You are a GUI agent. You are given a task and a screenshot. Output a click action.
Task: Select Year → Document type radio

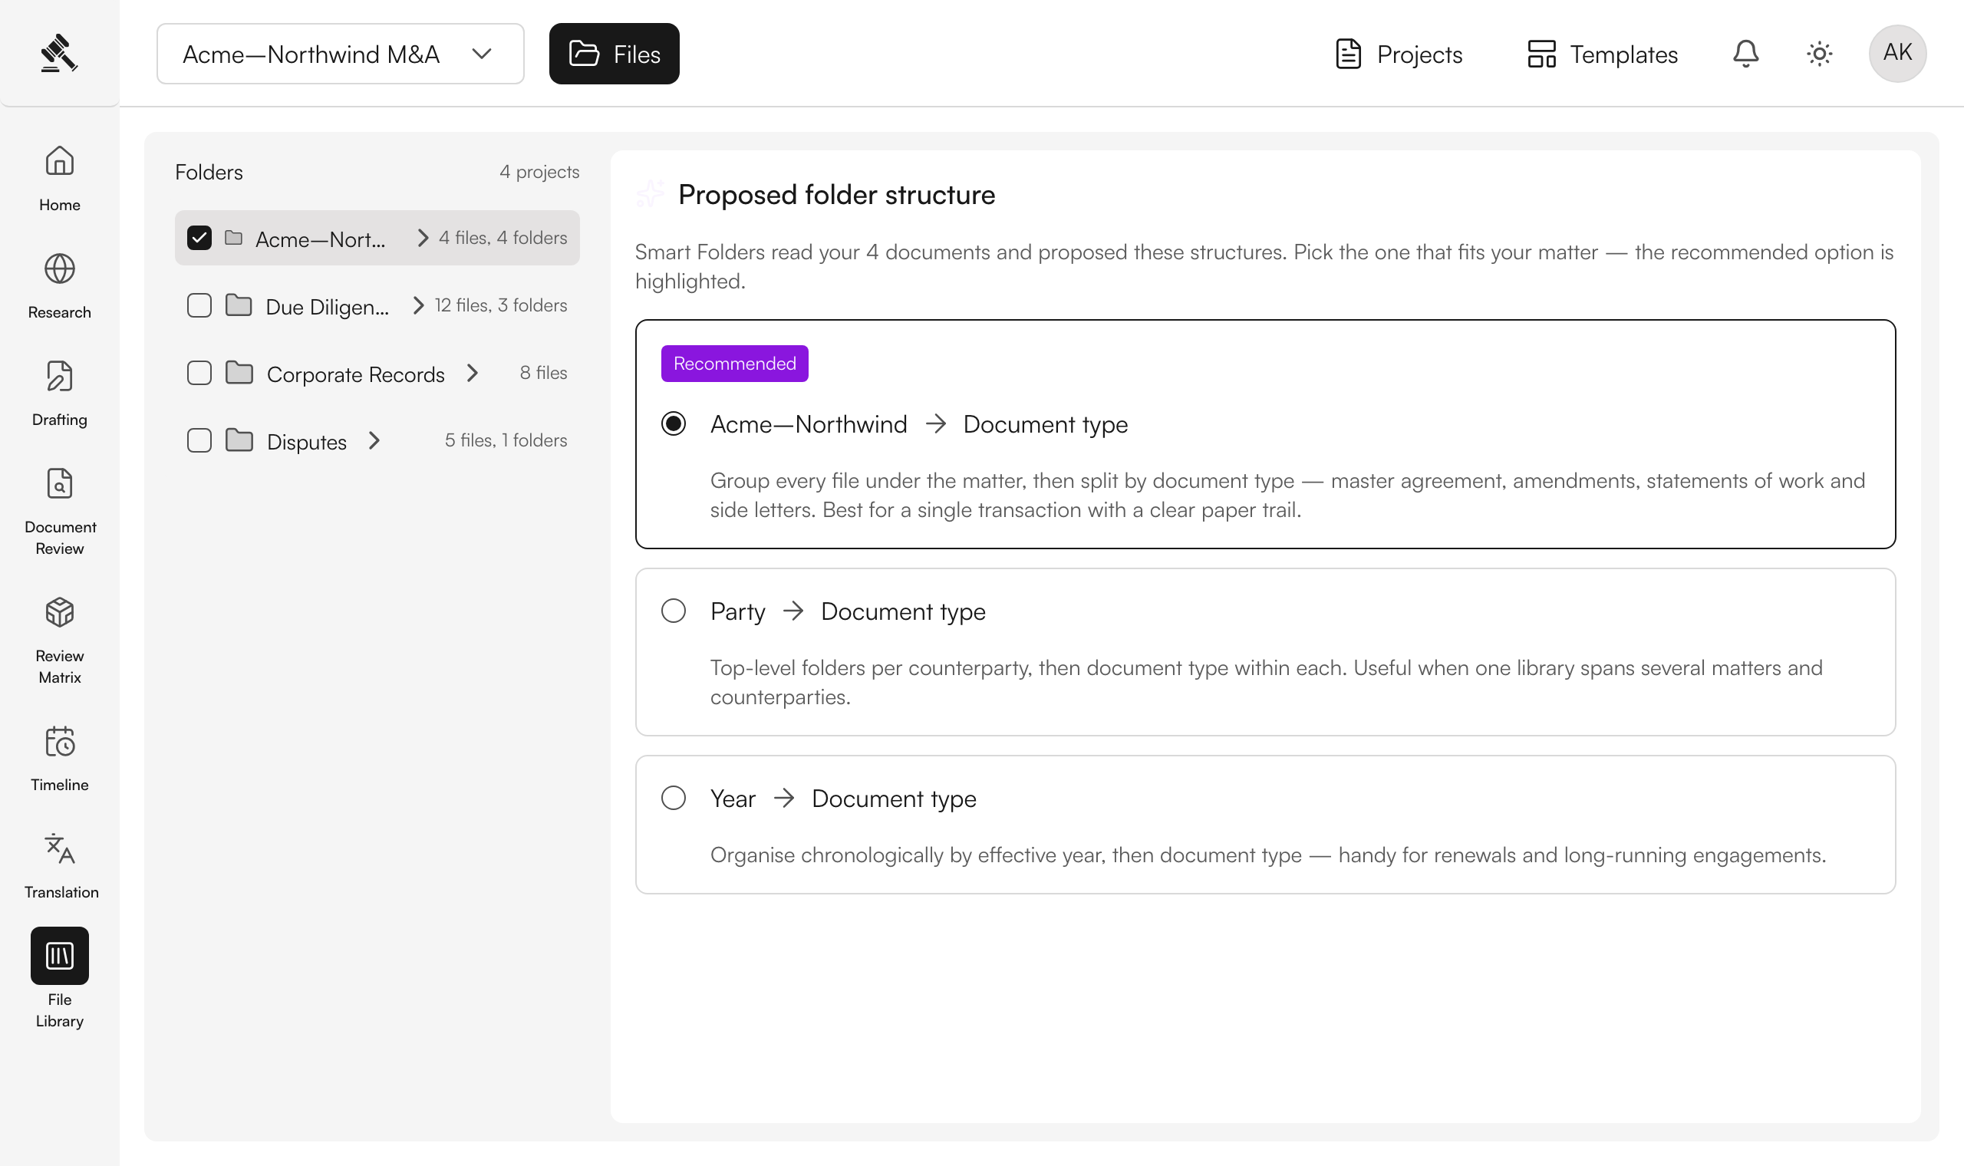pyautogui.click(x=674, y=798)
